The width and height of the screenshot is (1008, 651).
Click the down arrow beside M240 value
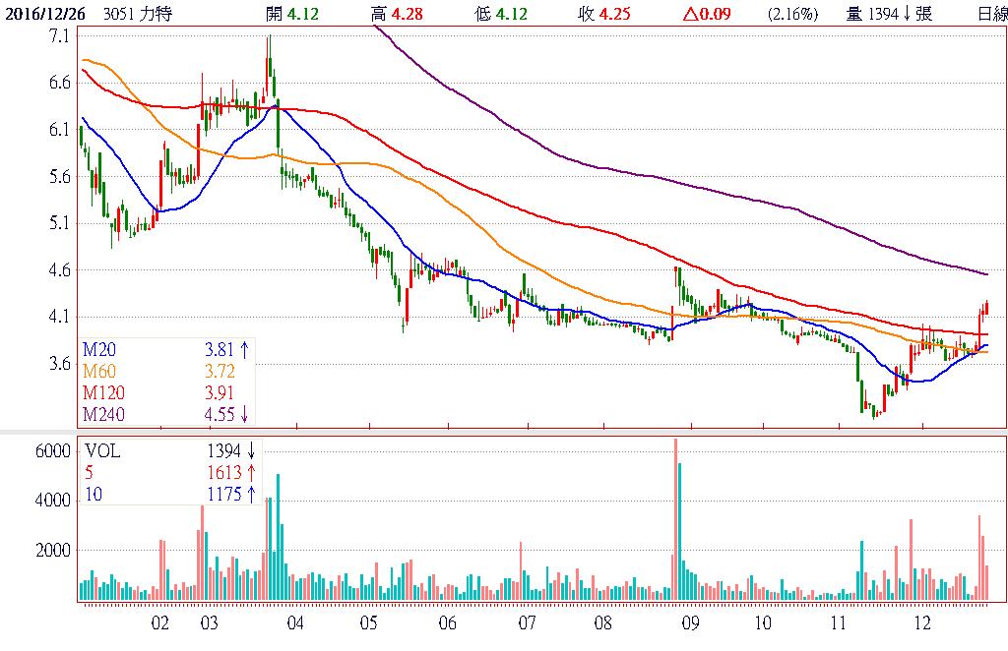coord(244,413)
